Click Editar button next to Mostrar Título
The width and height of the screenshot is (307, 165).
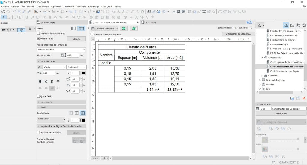click(x=76, y=39)
